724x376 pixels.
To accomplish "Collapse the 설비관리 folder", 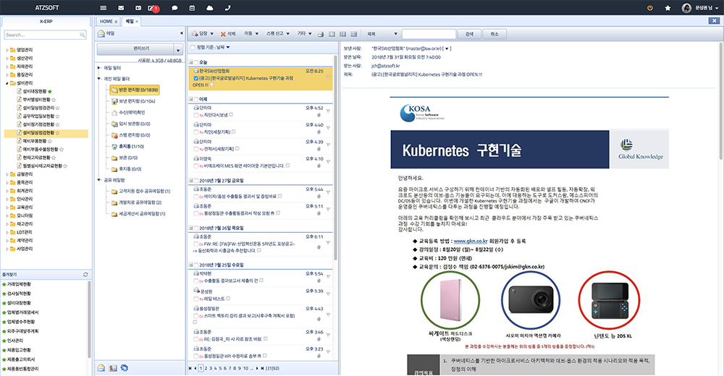I will point(7,83).
